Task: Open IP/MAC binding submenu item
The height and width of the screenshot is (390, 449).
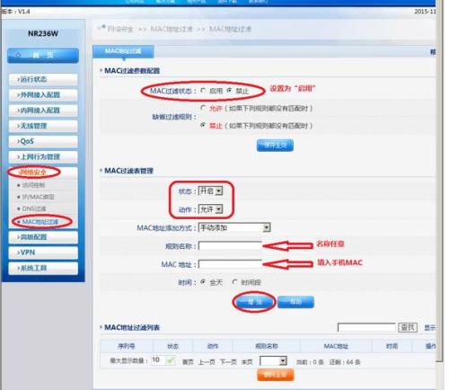Action: pyautogui.click(x=38, y=197)
